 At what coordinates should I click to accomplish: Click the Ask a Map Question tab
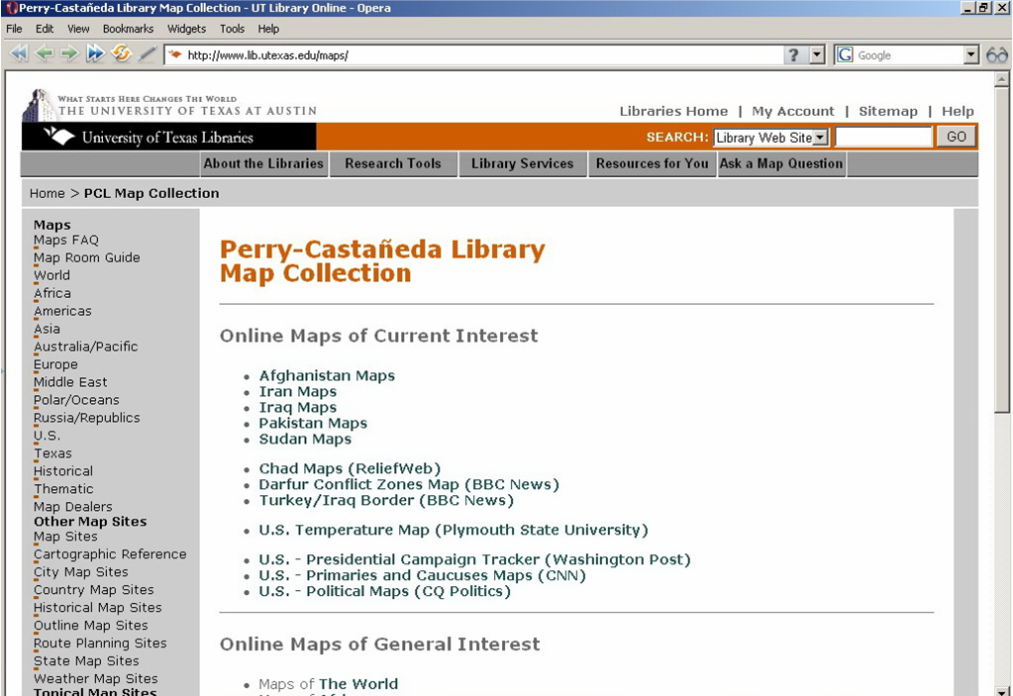tap(780, 163)
